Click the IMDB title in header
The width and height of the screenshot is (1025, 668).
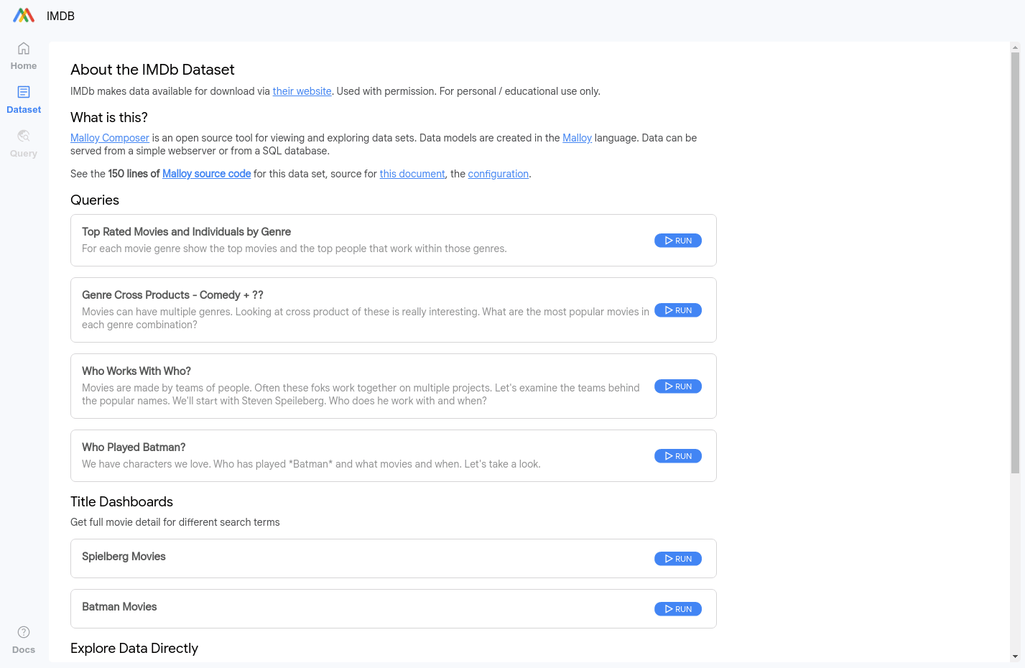[x=60, y=16]
